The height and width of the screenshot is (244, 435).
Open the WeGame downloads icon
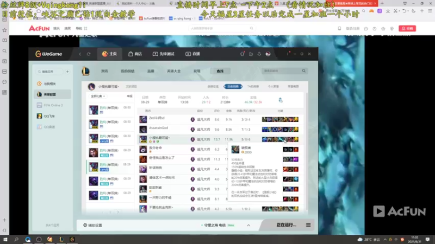(259, 54)
